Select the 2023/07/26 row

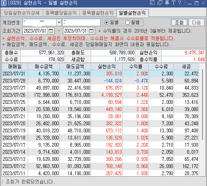[100, 95]
